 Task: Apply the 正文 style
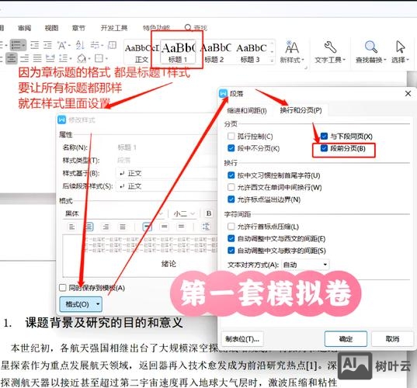click(142, 53)
